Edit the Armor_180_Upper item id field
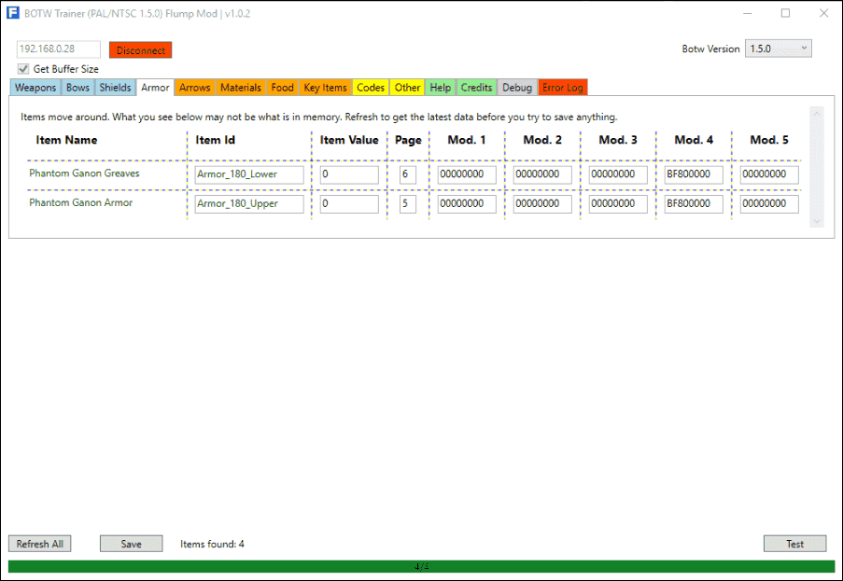843x581 pixels. (249, 204)
